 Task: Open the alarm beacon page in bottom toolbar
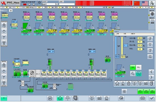tap(107, 98)
